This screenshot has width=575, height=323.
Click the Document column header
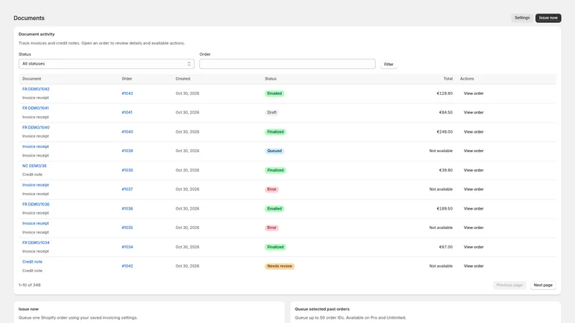pos(32,79)
